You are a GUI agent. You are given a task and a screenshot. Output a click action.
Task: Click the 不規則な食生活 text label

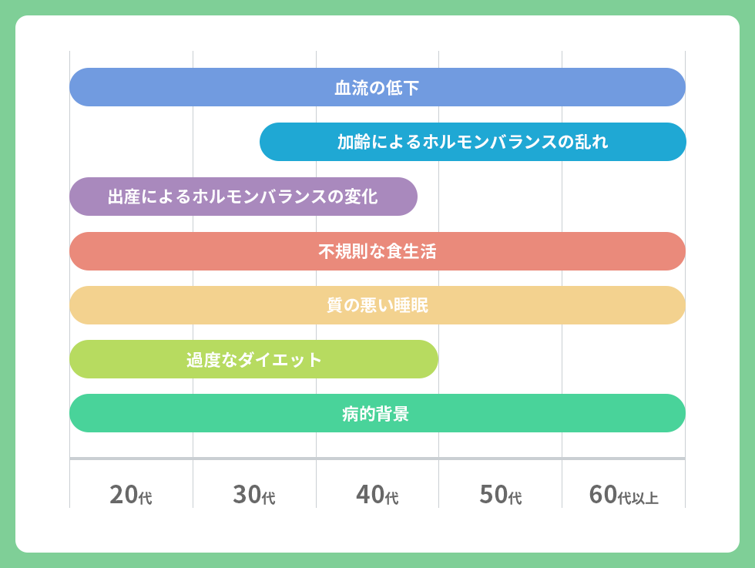pyautogui.click(x=377, y=251)
